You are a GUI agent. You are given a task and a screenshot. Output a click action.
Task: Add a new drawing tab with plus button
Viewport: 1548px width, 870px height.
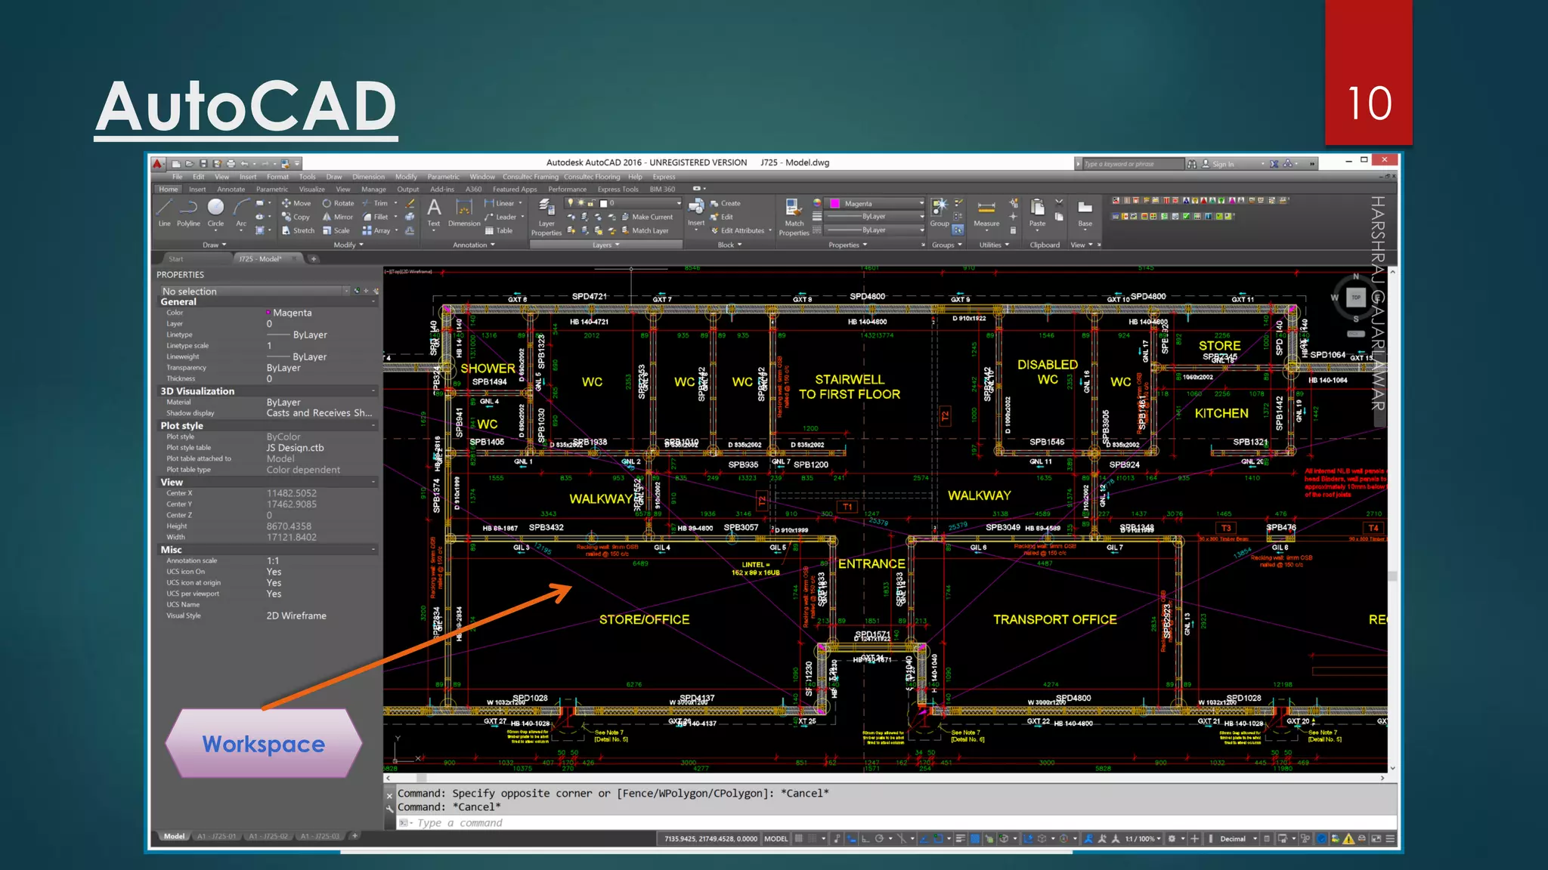[314, 259]
